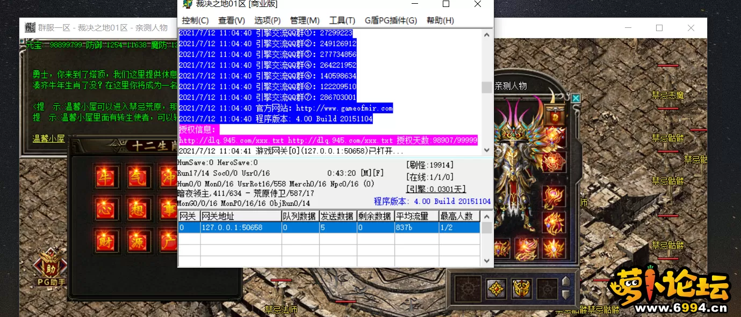Click the game window title bar icon
The image size is (741, 317).
tap(30, 27)
